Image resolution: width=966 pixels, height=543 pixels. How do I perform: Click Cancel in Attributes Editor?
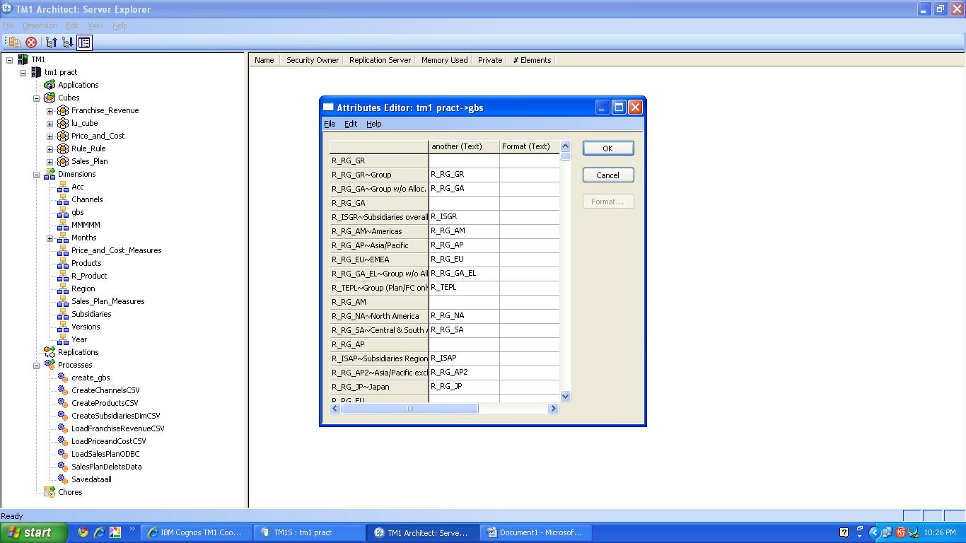click(607, 175)
